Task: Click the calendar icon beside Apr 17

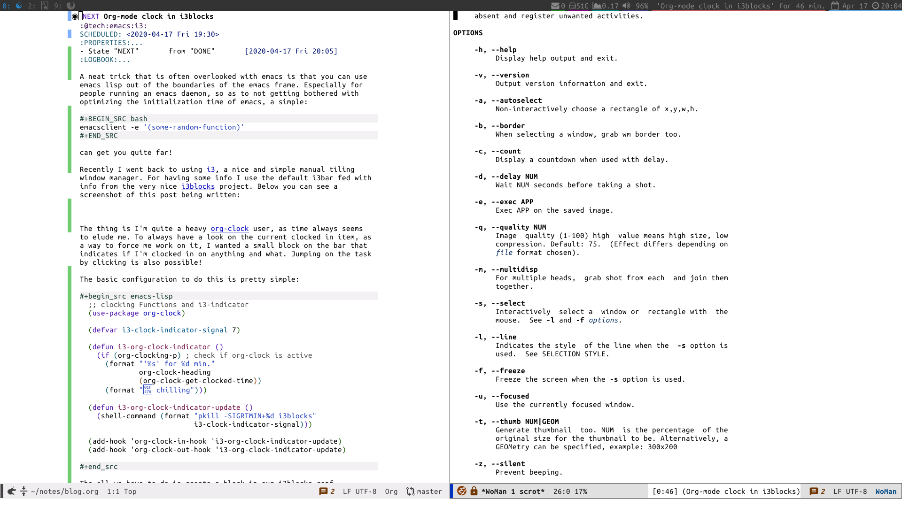Action: click(835, 6)
